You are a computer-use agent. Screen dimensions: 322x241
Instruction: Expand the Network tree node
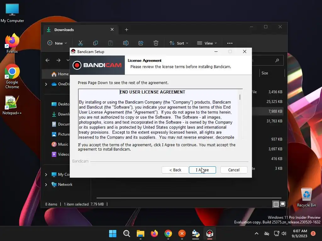pyautogui.click(x=46, y=185)
